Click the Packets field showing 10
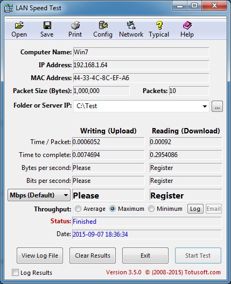Viewport: 231px width, 284px height. (x=189, y=91)
